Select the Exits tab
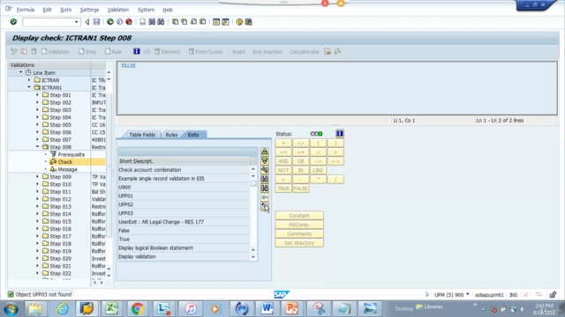Image resolution: width=565 pixels, height=317 pixels. tap(193, 135)
